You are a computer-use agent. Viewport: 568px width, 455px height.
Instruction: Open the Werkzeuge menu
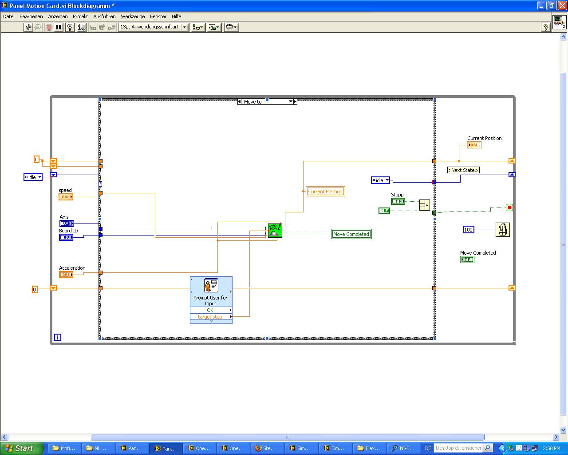click(133, 16)
